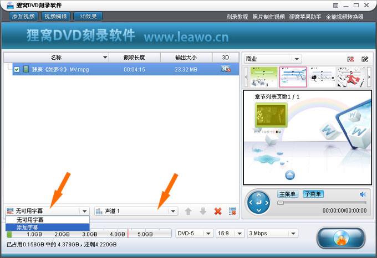Click the 23.32 MB output size cell
This screenshot has height=258, width=377.
(186, 70)
